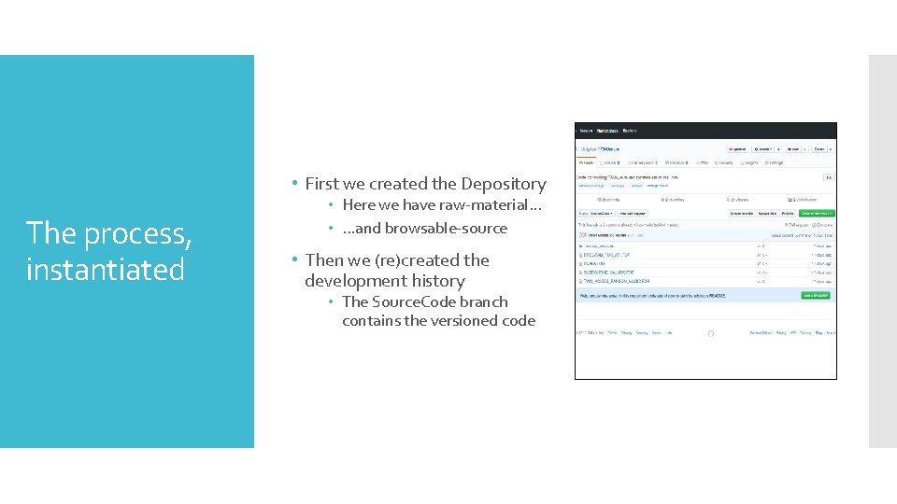
Task: Click '…and browsable-source' sub-bullet
Action: click(424, 229)
